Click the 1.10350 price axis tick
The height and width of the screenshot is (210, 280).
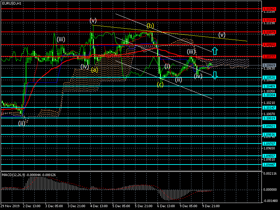(x=269, y=91)
